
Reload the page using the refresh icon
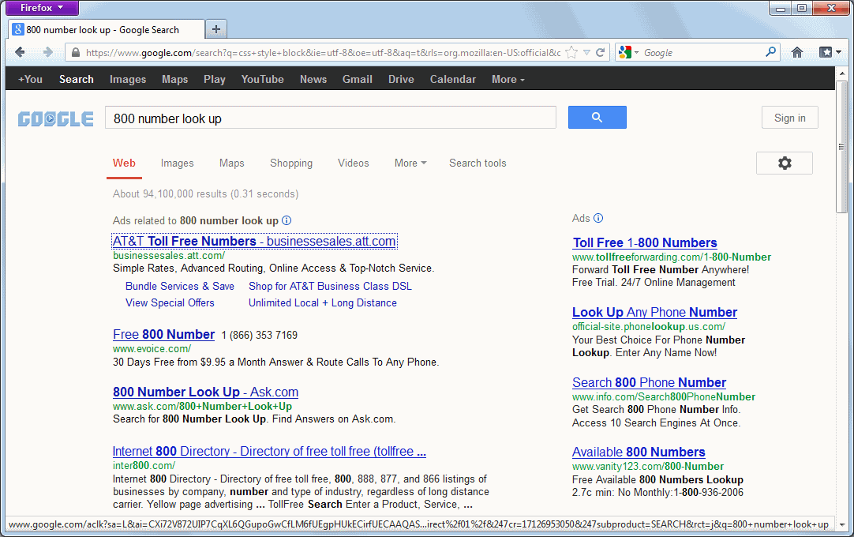tap(600, 52)
